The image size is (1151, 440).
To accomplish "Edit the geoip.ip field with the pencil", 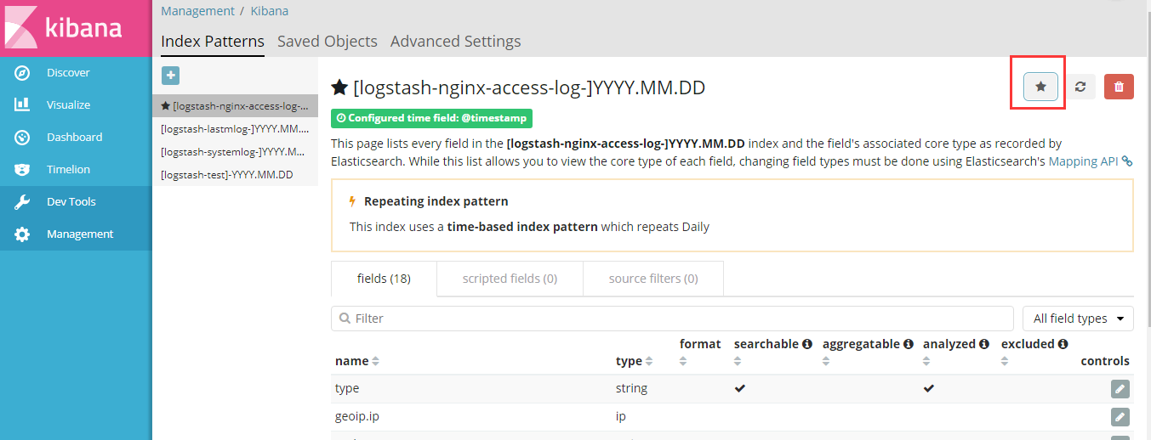I will tap(1120, 417).
